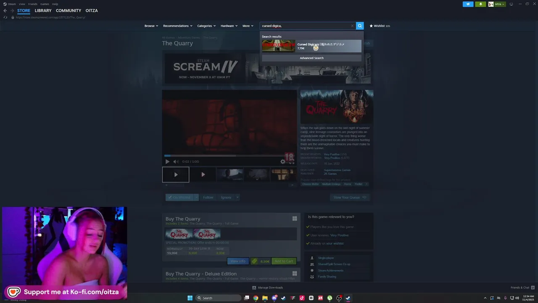Enter Big Picture mode via monitor icon
This screenshot has width=538, height=303.
(x=511, y=4)
